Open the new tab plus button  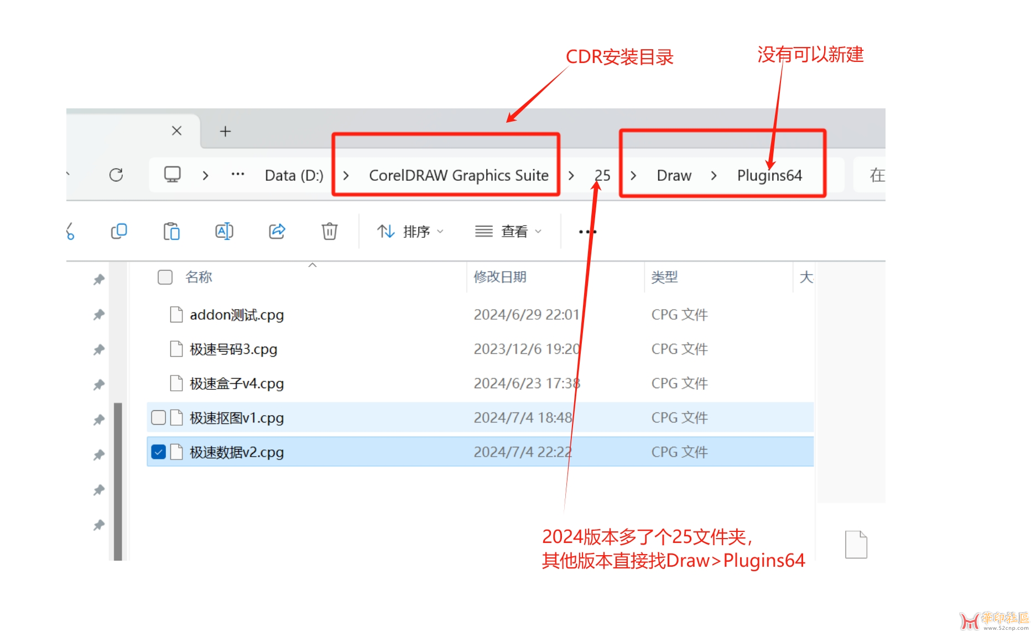[x=225, y=132]
